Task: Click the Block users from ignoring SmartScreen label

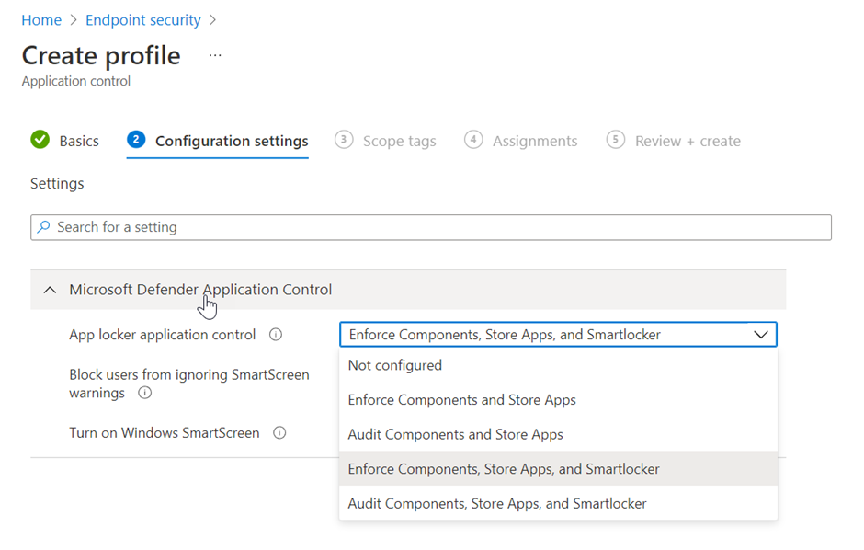Action: 189,384
